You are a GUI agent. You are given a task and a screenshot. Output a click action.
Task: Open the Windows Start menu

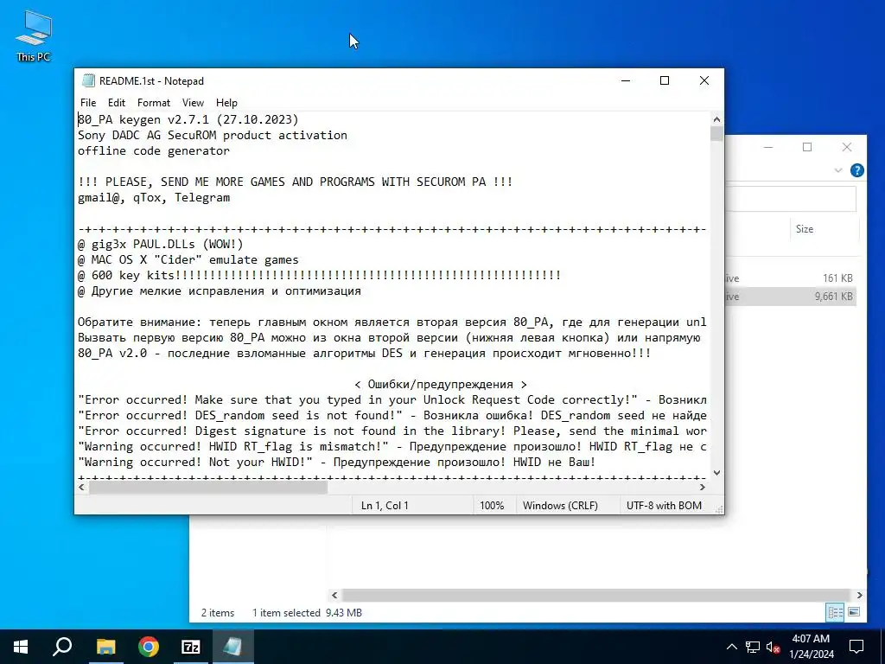click(x=21, y=647)
